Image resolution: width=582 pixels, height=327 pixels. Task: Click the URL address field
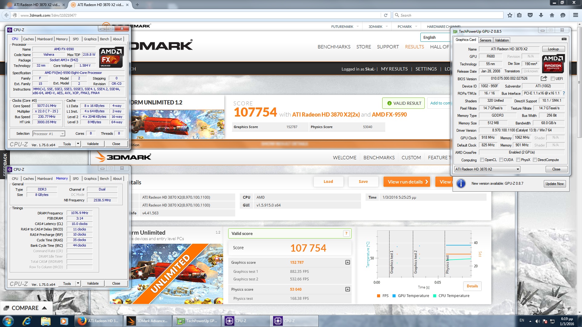coord(199,15)
